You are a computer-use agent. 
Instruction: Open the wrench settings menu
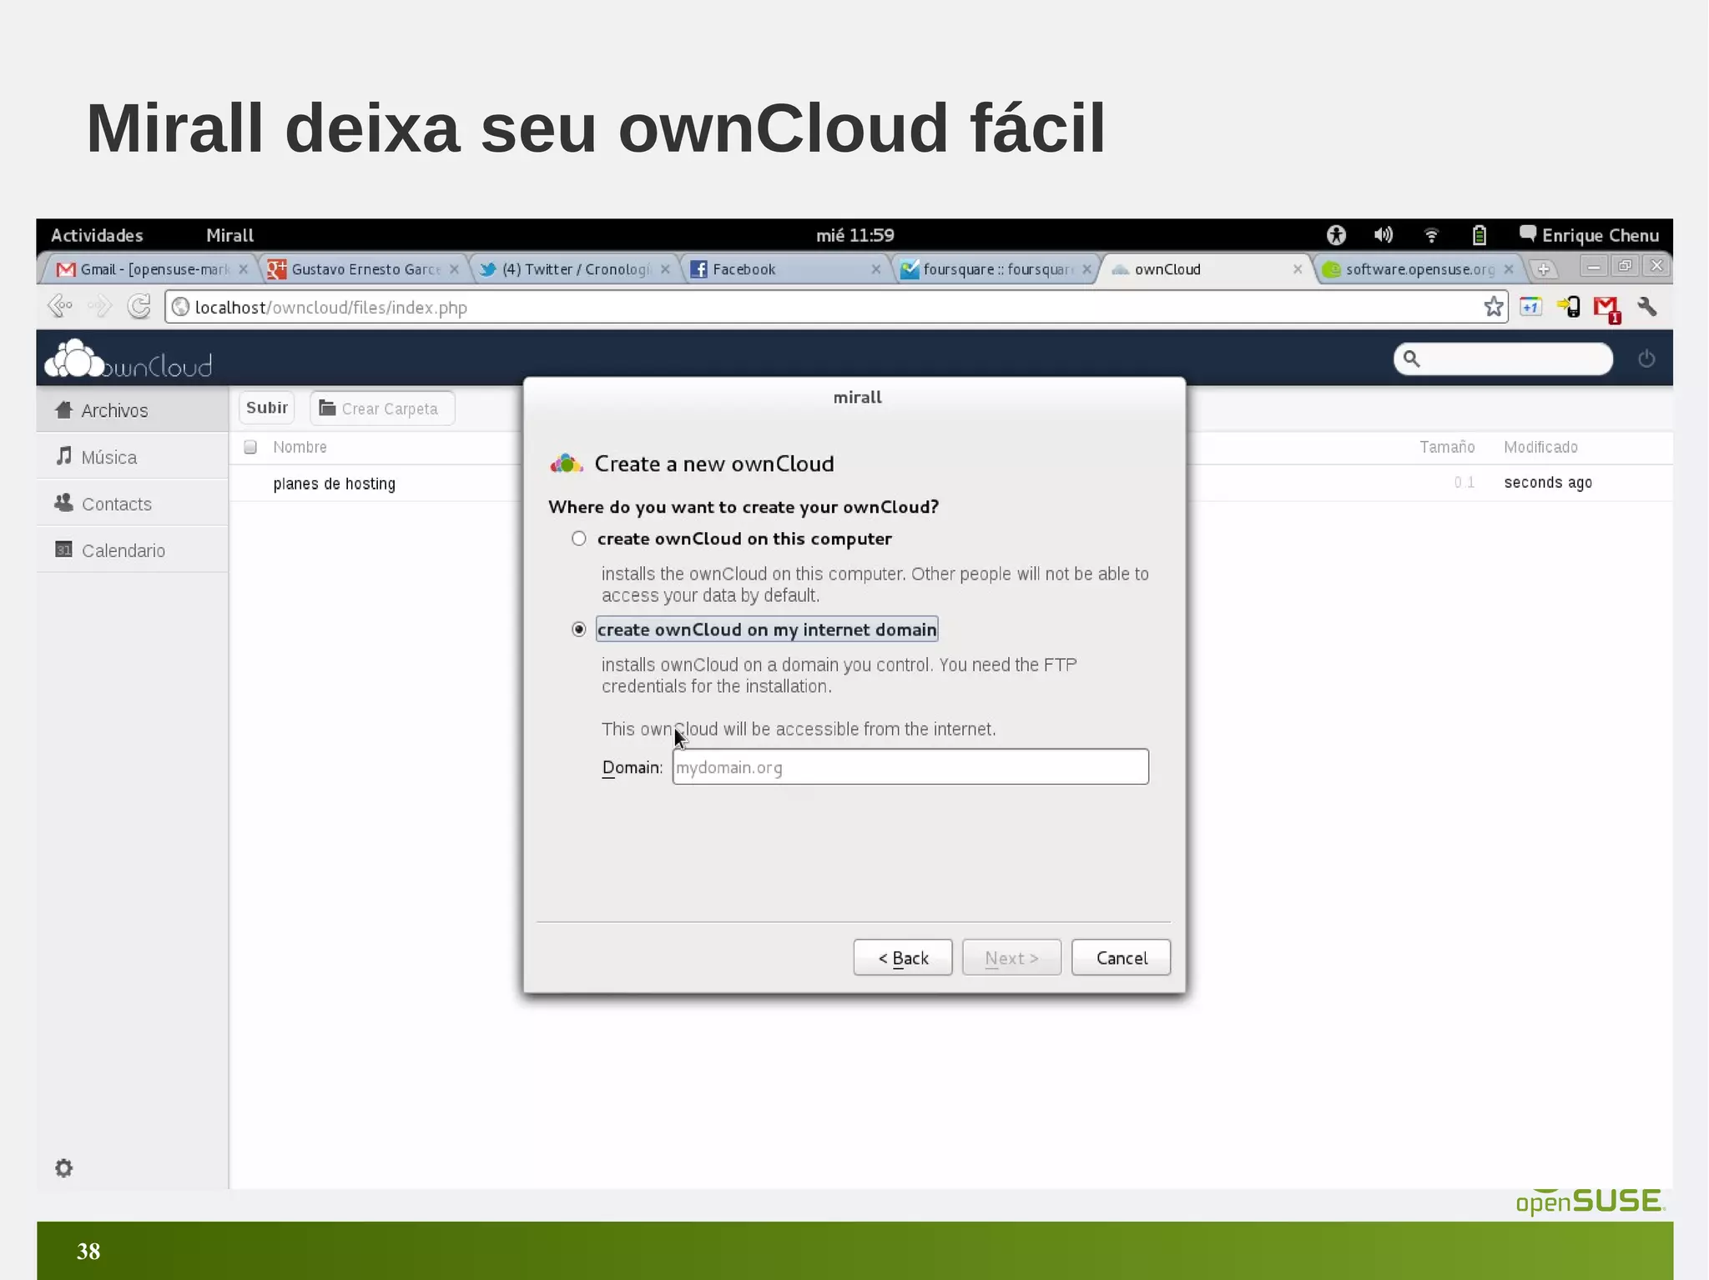click(1647, 307)
